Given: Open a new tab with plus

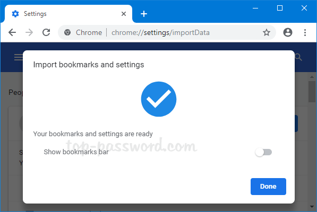Looking at the screenshot, I should click(x=144, y=14).
